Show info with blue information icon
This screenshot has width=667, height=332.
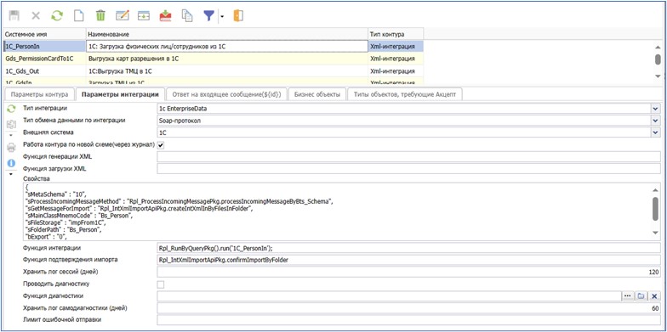tap(12, 163)
